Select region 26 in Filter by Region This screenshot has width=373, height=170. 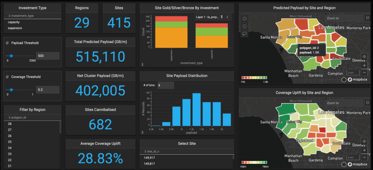pyautogui.click(x=32, y=136)
